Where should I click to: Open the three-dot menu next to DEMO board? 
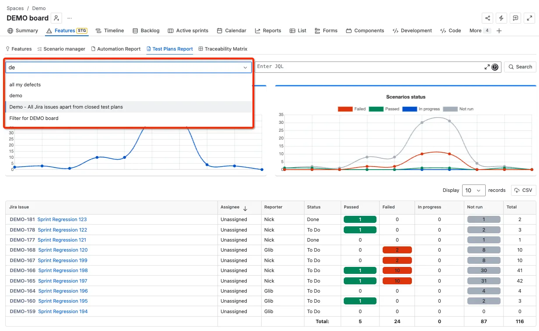point(70,18)
